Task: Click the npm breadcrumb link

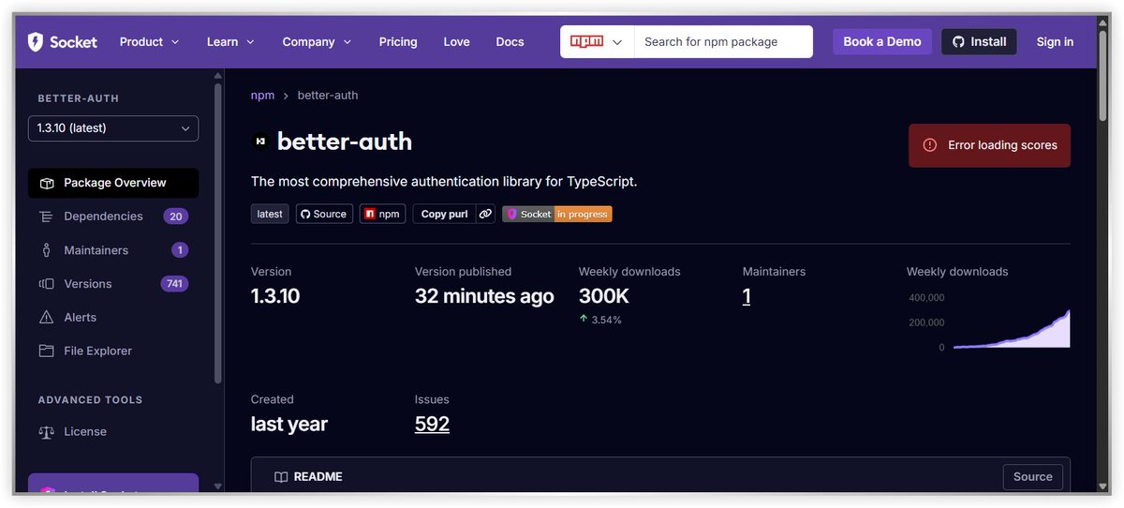Action: click(x=262, y=96)
